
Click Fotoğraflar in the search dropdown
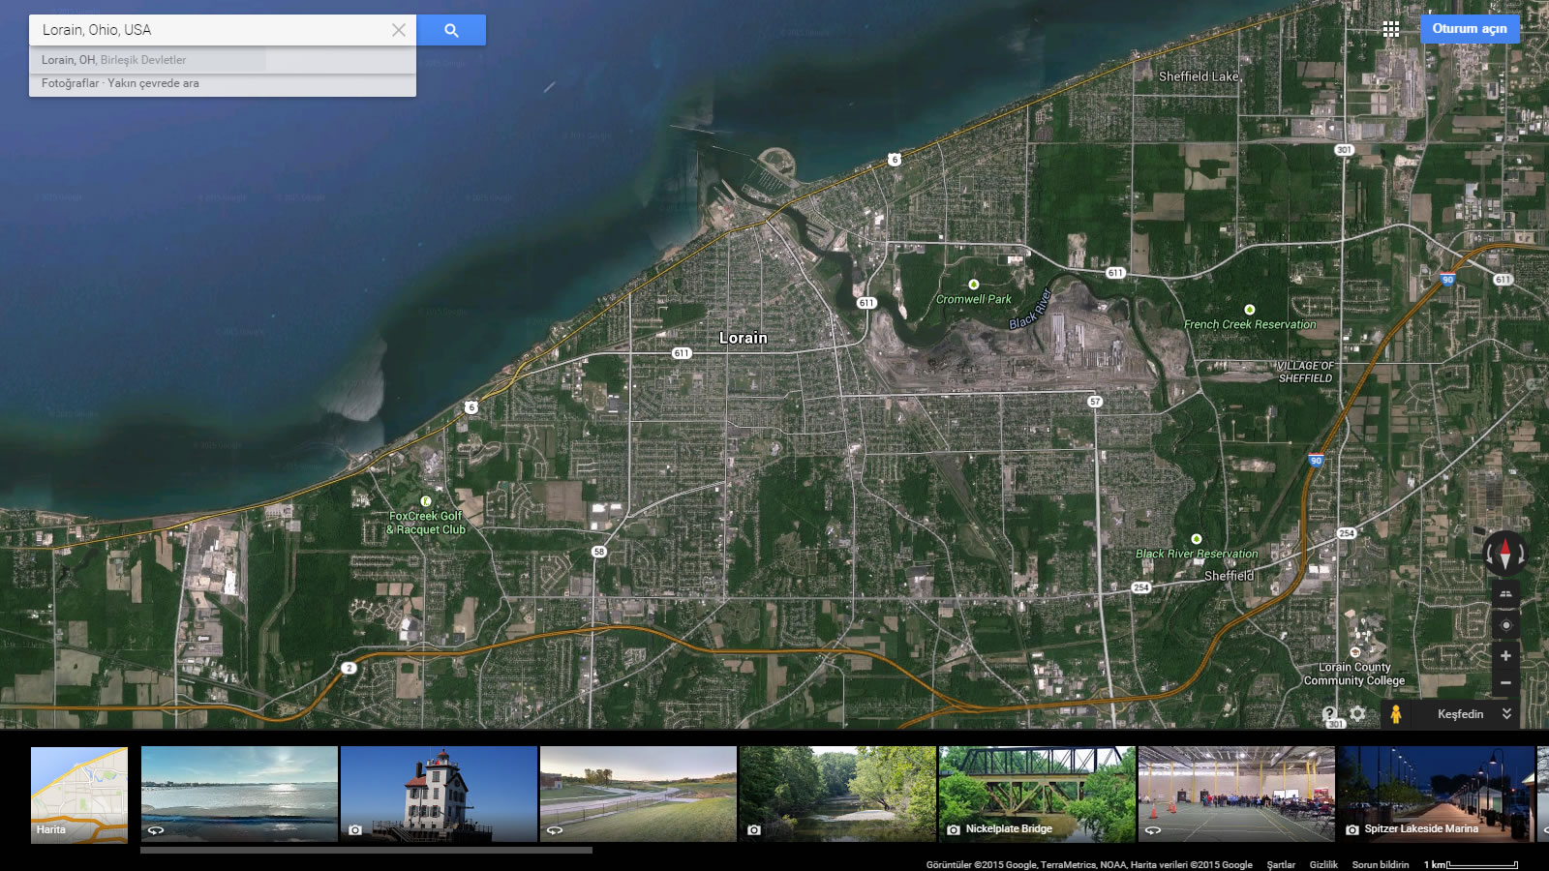70,83
